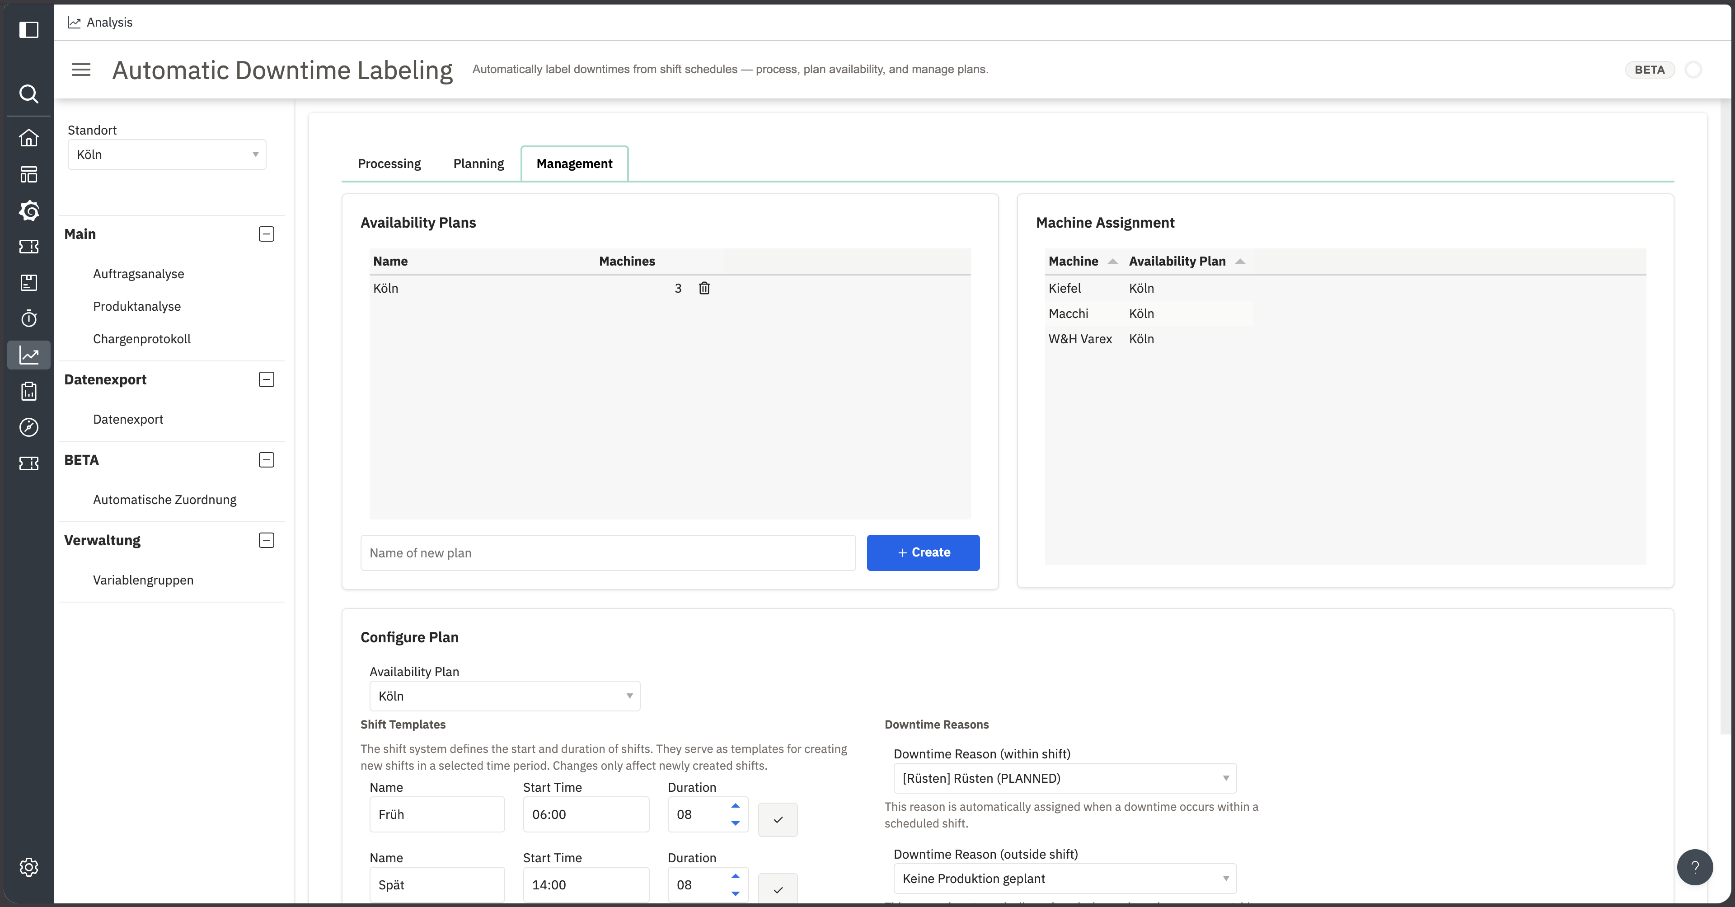
Task: Toggle the switch next to BETA badge
Action: 1693,70
